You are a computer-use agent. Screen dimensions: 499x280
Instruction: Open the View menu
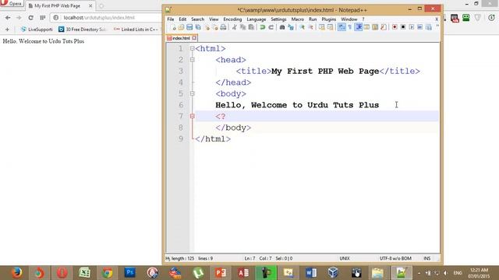point(214,19)
